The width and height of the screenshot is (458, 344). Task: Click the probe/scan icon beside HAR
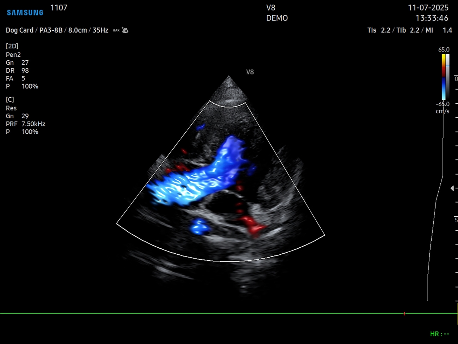125,30
